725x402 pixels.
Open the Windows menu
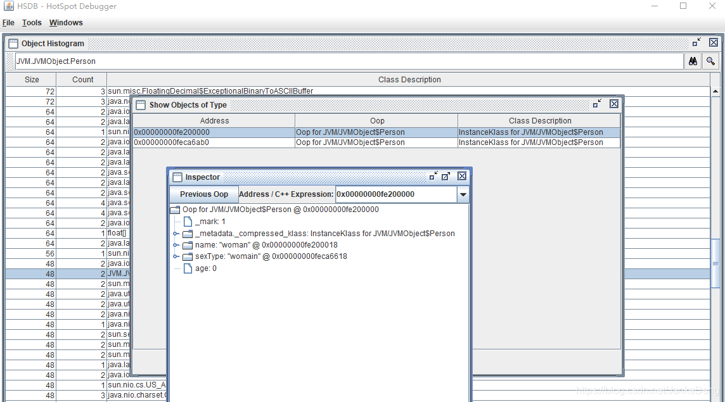pos(66,23)
